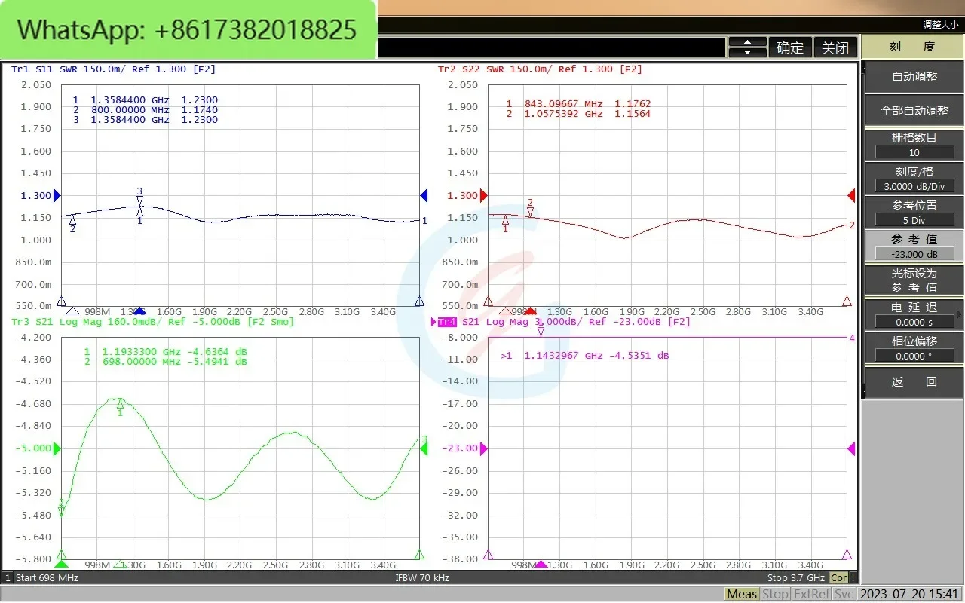The height and width of the screenshot is (603, 965).
Task: Toggle the Stop status indicator
Action: [x=775, y=594]
